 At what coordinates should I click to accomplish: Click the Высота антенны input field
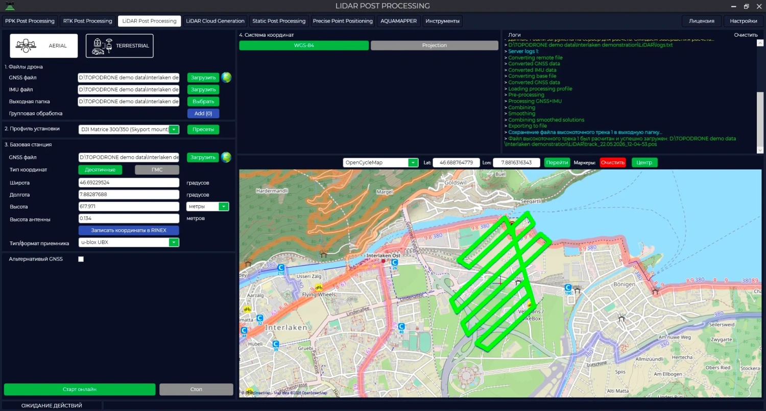pos(129,219)
